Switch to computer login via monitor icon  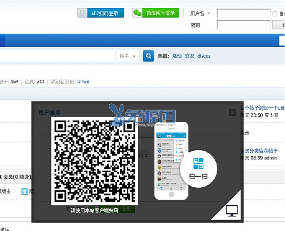232,211
